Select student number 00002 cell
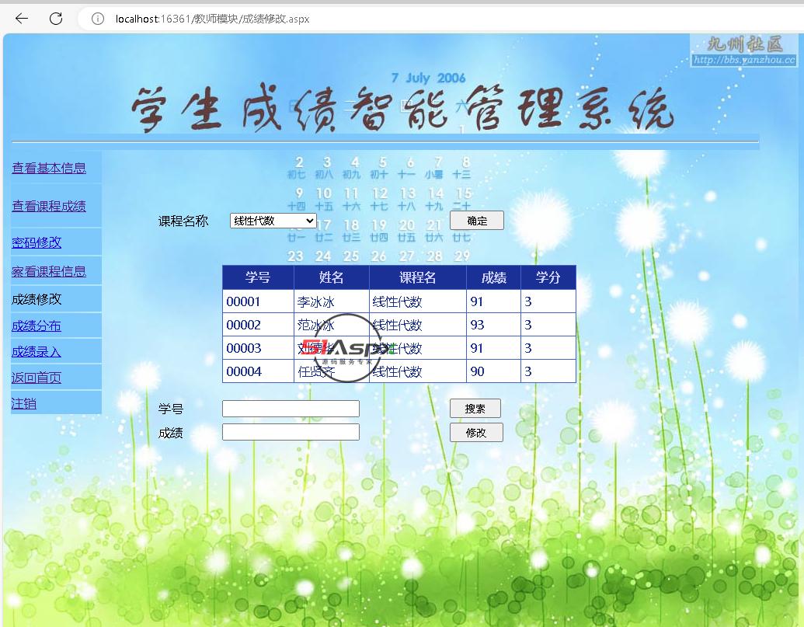Viewport: 804px width, 627px height. 258,325
